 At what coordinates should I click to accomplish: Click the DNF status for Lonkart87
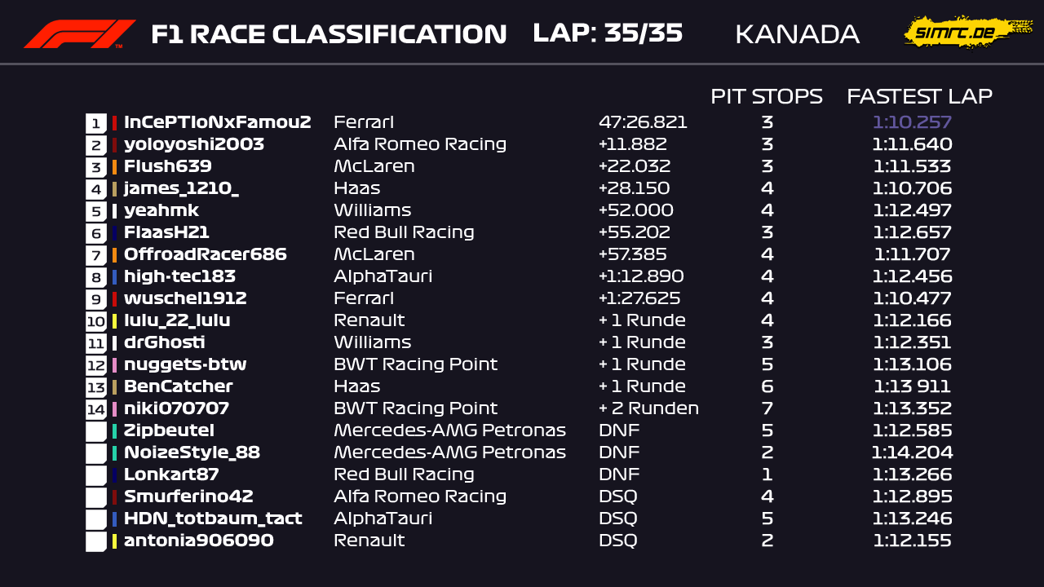point(619,474)
